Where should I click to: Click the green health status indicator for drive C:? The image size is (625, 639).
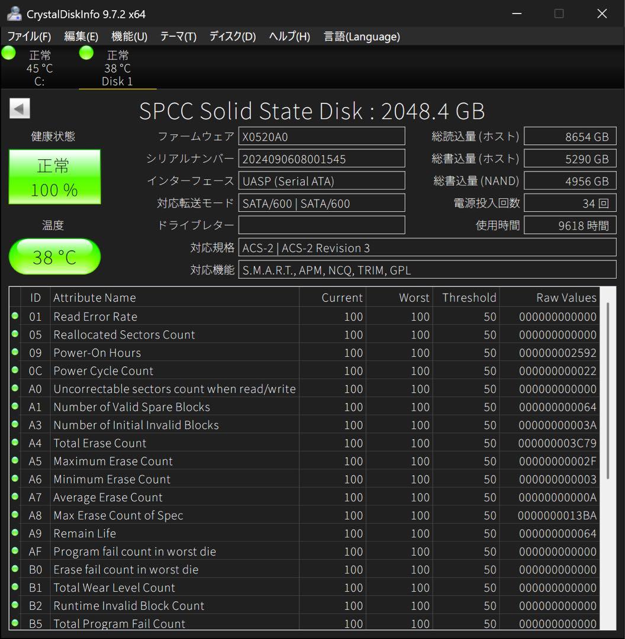pyautogui.click(x=8, y=53)
